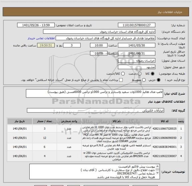Click the general need description text box

tap(94, 94)
